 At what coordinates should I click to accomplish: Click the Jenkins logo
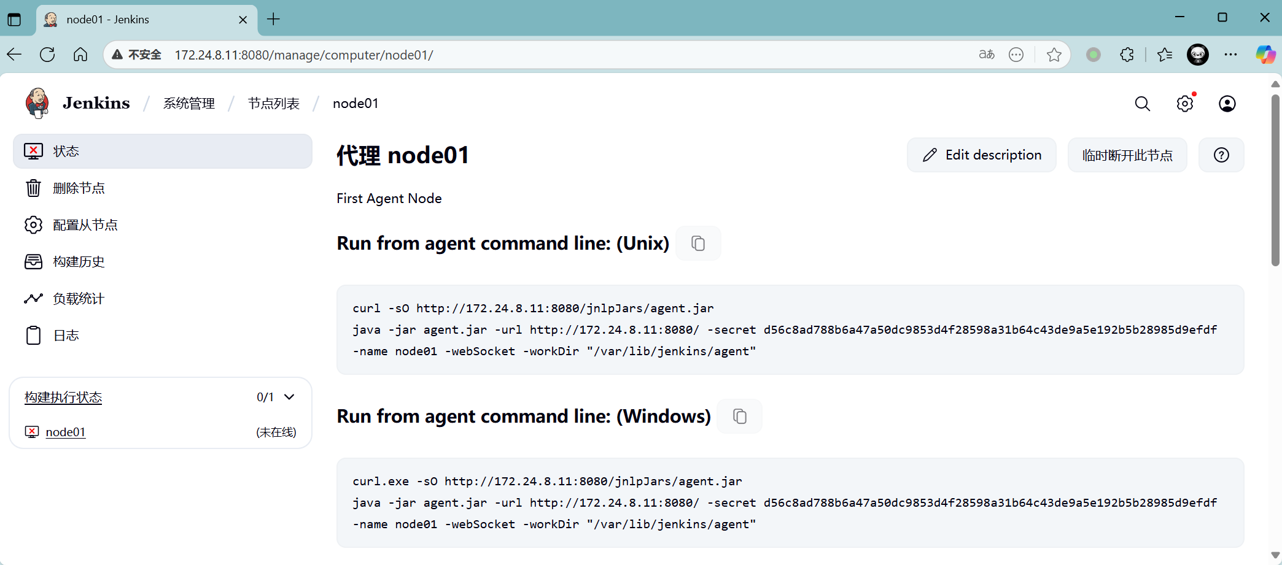point(37,103)
